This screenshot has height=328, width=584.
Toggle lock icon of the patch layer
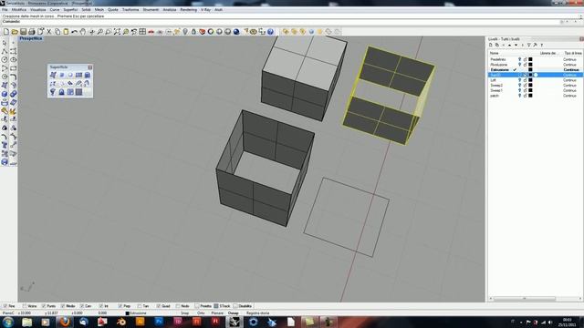[x=526, y=96]
